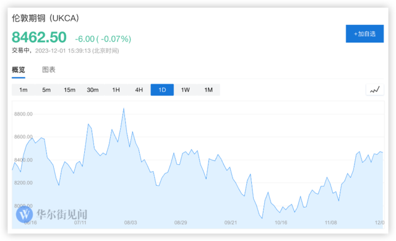This screenshot has height=241, width=396.
Task: Switch to the 1W weekly timeframe
Action: pos(186,90)
